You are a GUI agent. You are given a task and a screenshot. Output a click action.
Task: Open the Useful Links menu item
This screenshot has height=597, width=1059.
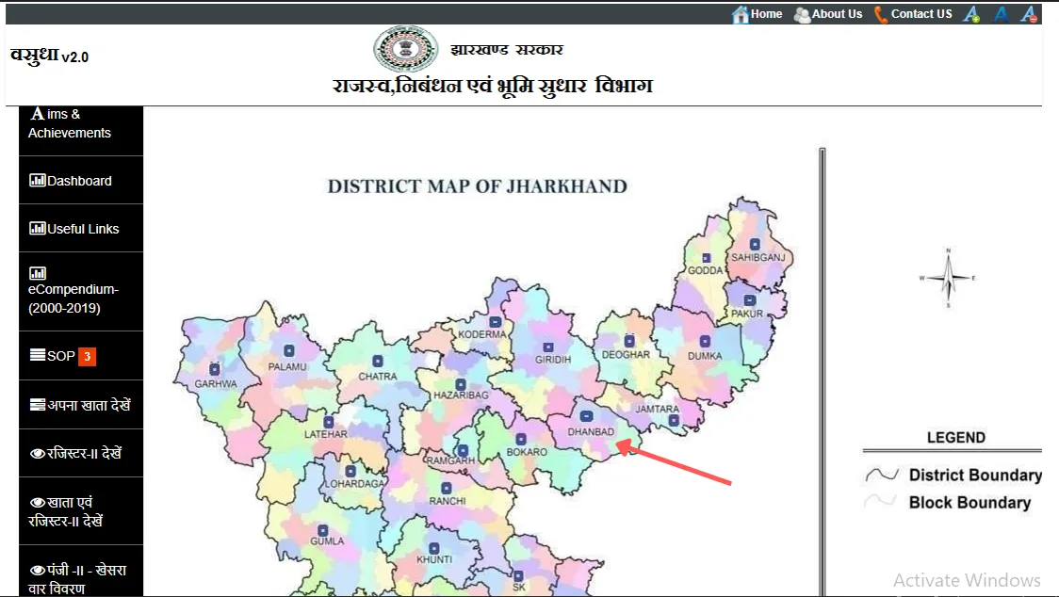75,228
